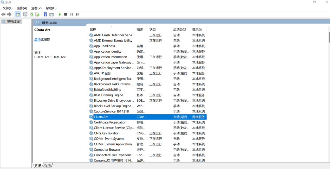
Task: Click the gear icon beside Computer Browser
Action: (x=91, y=150)
